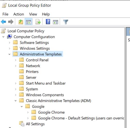Select the Printers tree item

pyautogui.click(x=32, y=72)
